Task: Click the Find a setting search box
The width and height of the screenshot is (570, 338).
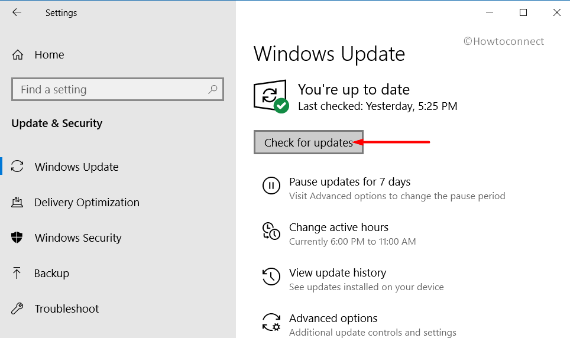Action: (x=118, y=89)
